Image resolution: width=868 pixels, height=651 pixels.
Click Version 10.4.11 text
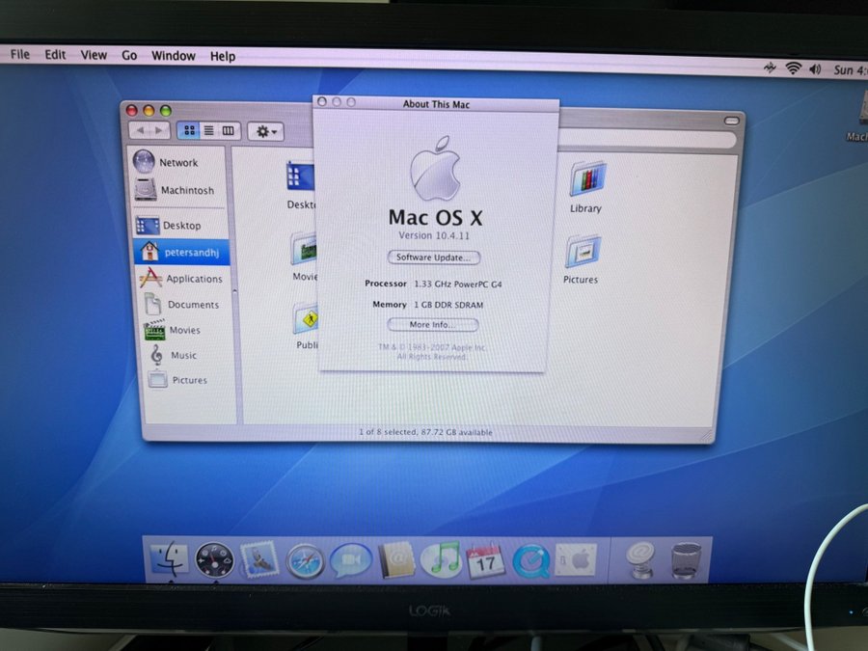tap(434, 235)
